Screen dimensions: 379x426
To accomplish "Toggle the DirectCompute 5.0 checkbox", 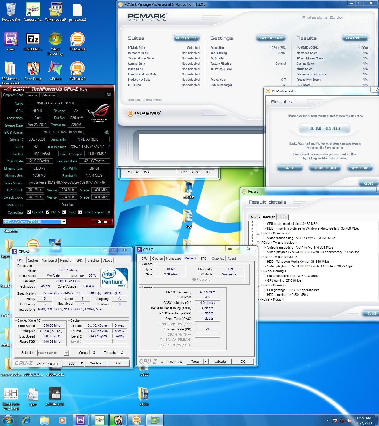I will [x=80, y=212].
